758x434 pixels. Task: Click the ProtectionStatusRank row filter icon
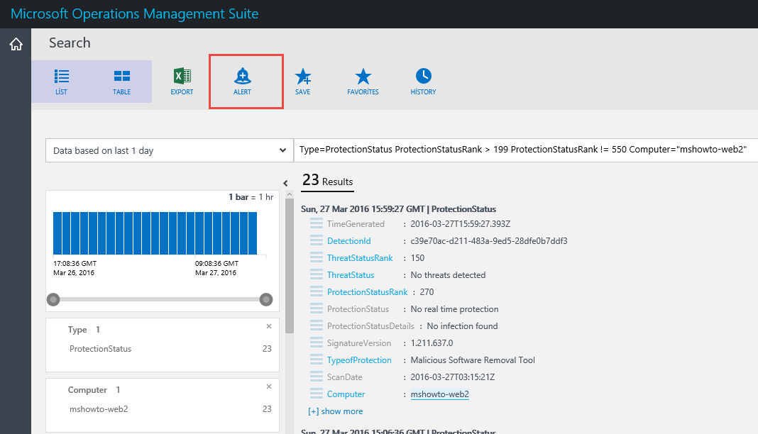click(x=316, y=291)
